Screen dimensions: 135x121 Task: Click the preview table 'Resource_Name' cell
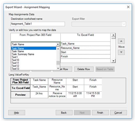(57, 88)
